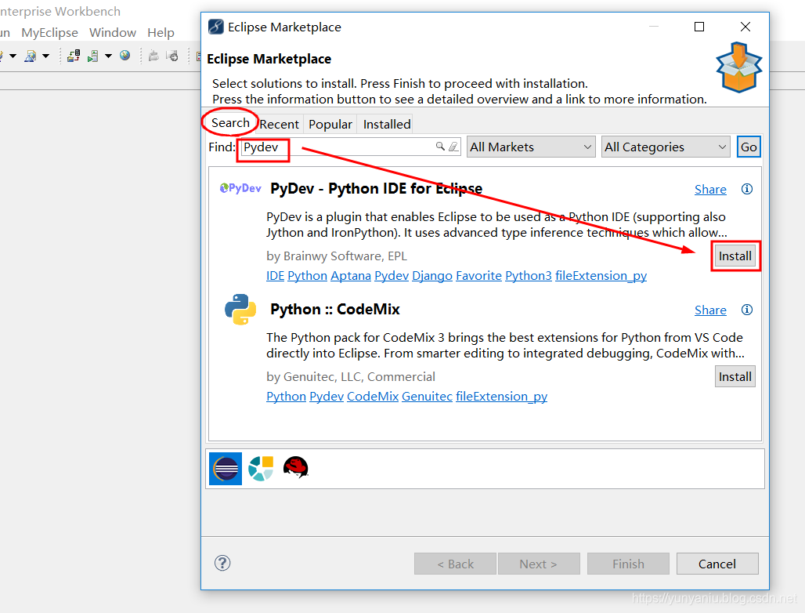The height and width of the screenshot is (613, 805).
Task: Select the Eclipse marketplace catalog icon
Action: (226, 469)
